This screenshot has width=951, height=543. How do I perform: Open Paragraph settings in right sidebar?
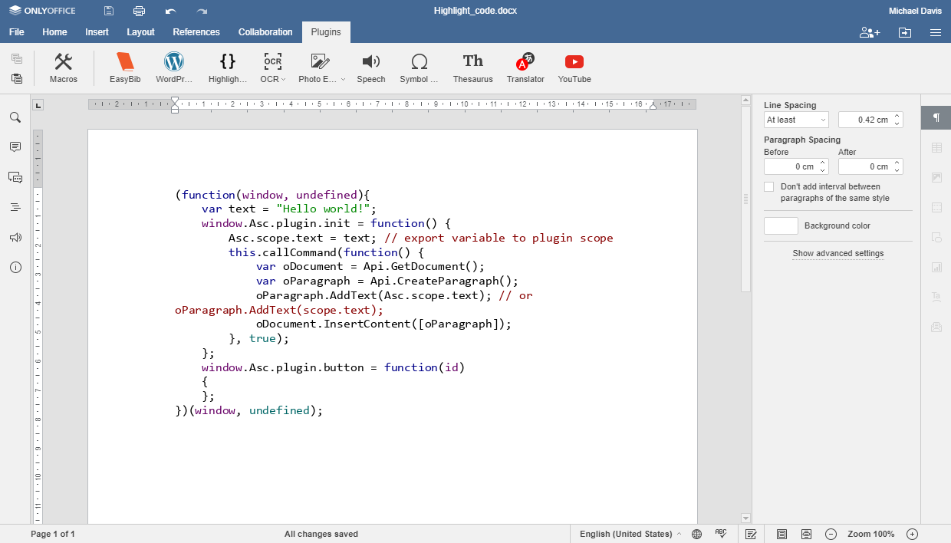(x=936, y=117)
